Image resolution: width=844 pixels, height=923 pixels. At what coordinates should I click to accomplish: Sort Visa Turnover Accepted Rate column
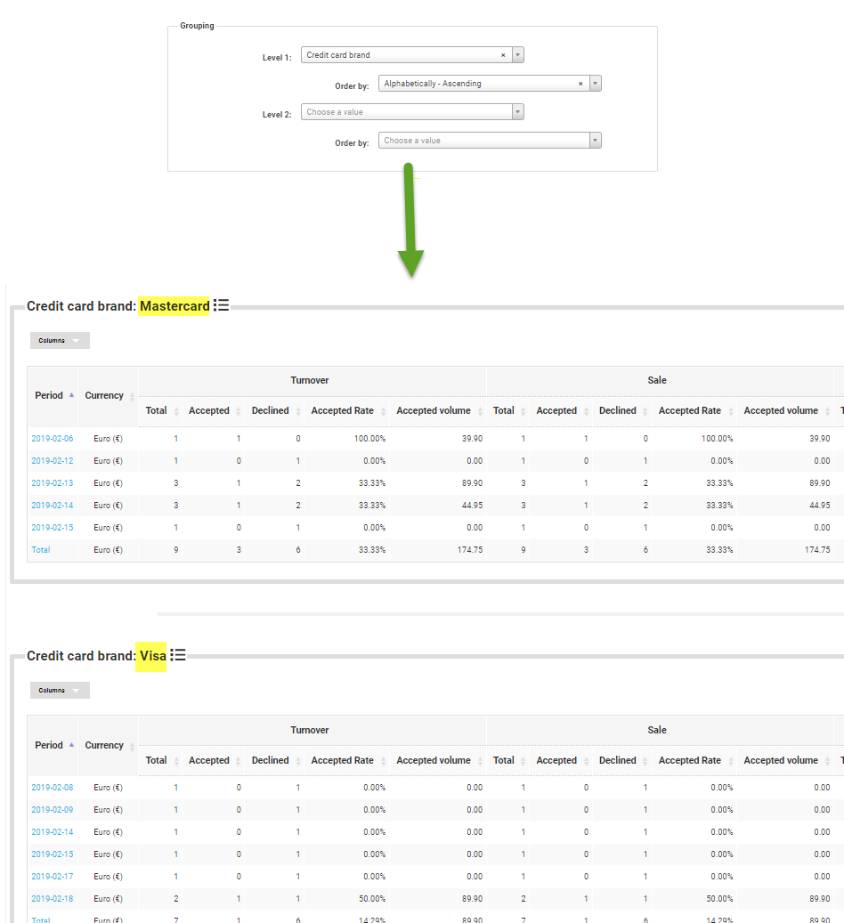pyautogui.click(x=346, y=760)
